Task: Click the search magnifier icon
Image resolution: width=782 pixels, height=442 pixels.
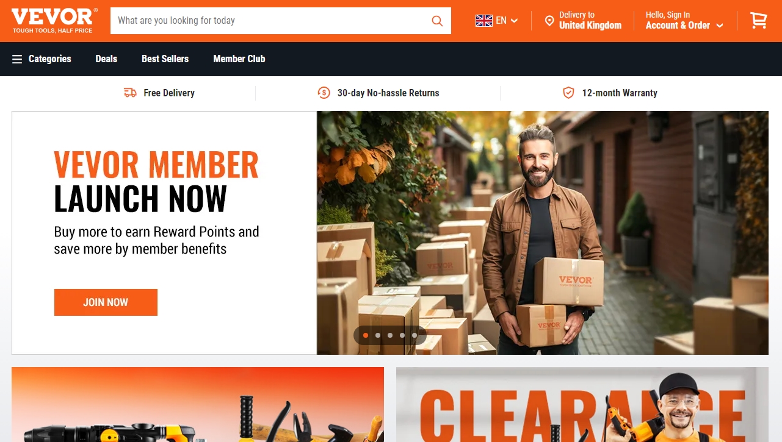Action: pos(437,21)
